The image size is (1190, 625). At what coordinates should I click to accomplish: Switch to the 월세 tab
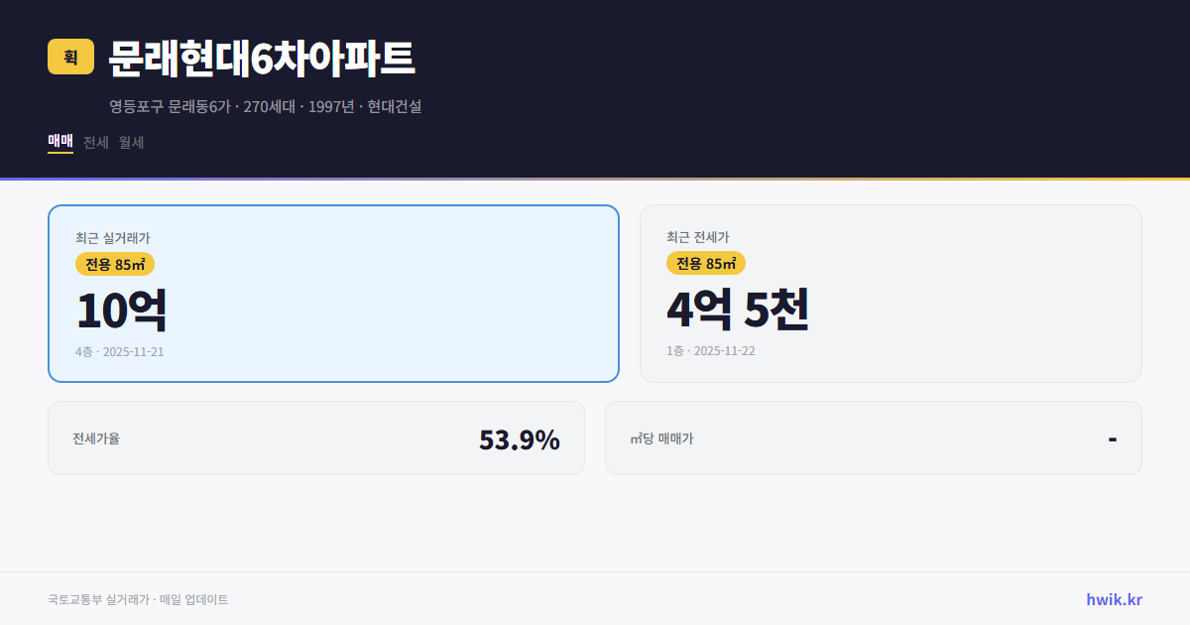coord(130,142)
